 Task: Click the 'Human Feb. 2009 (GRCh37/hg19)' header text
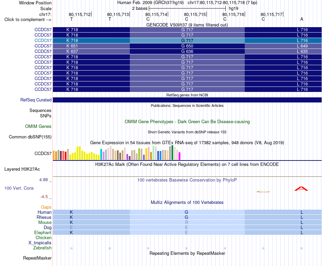click(150, 3)
